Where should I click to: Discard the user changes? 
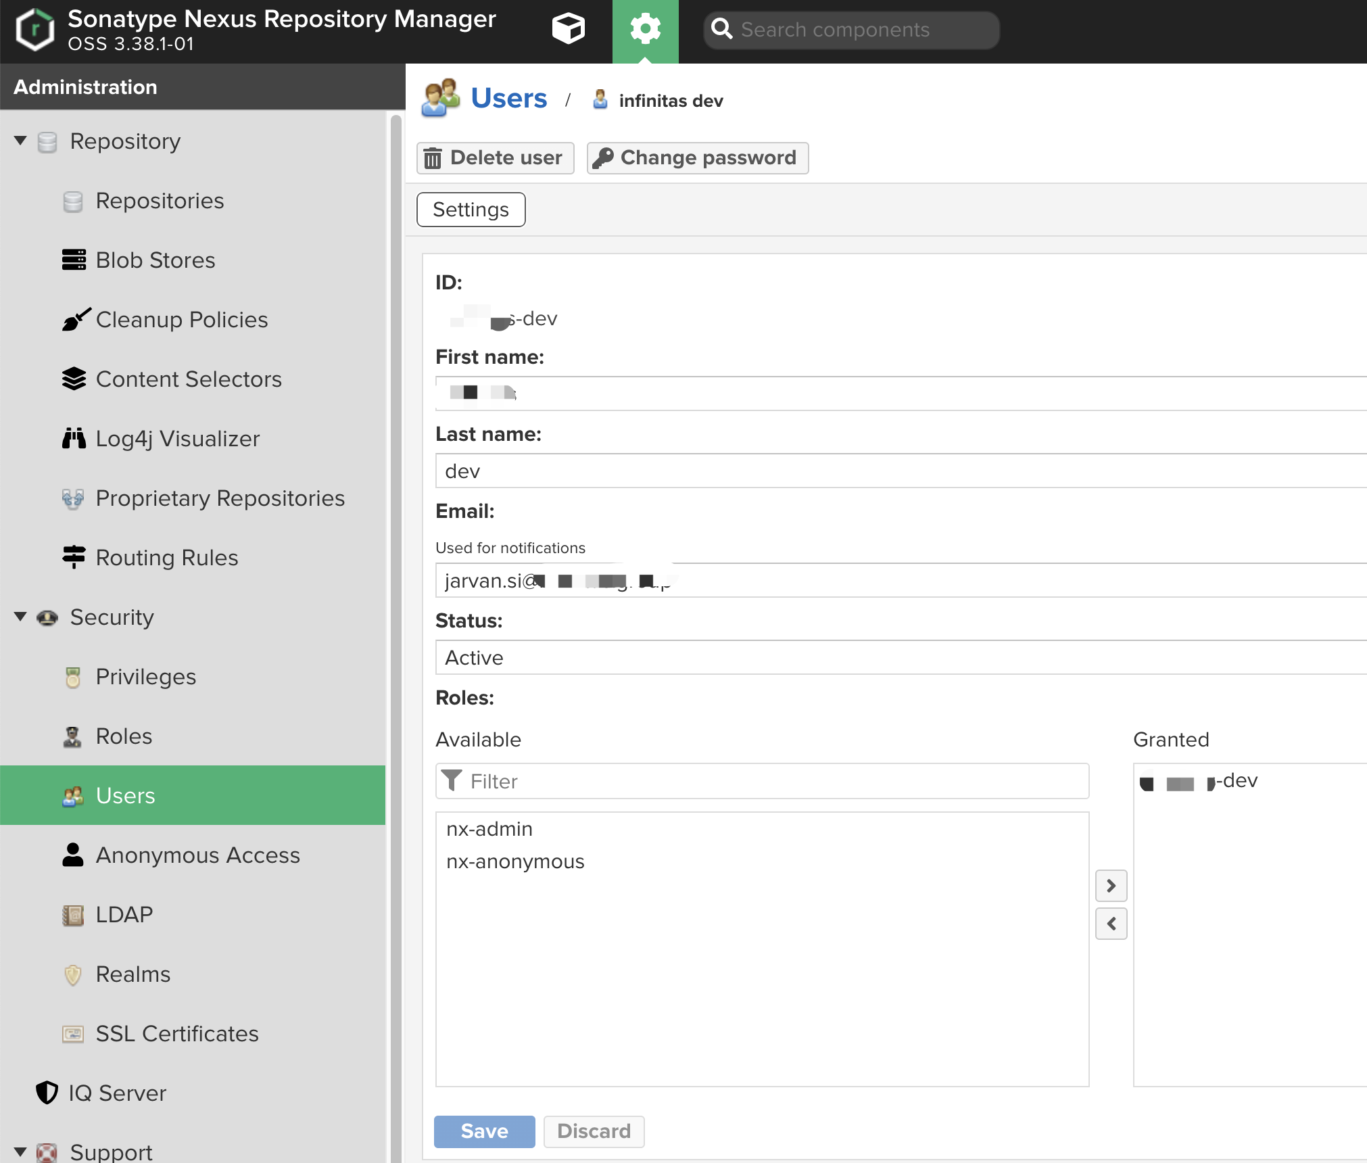[594, 1131]
